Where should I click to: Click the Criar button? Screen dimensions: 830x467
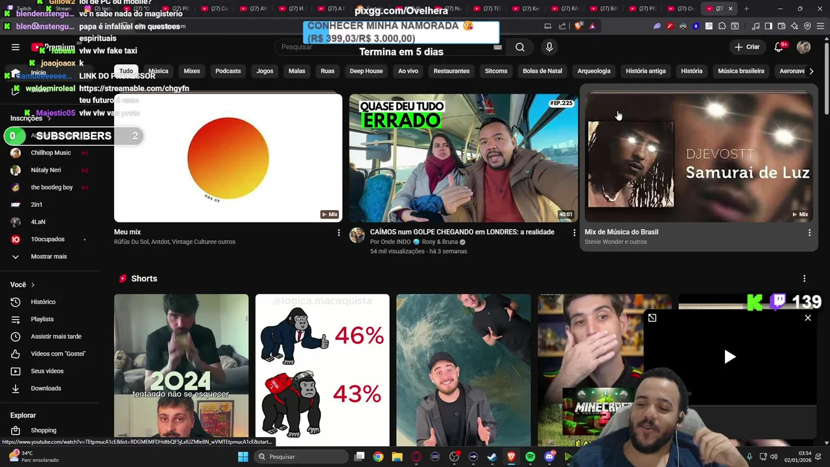(746, 47)
